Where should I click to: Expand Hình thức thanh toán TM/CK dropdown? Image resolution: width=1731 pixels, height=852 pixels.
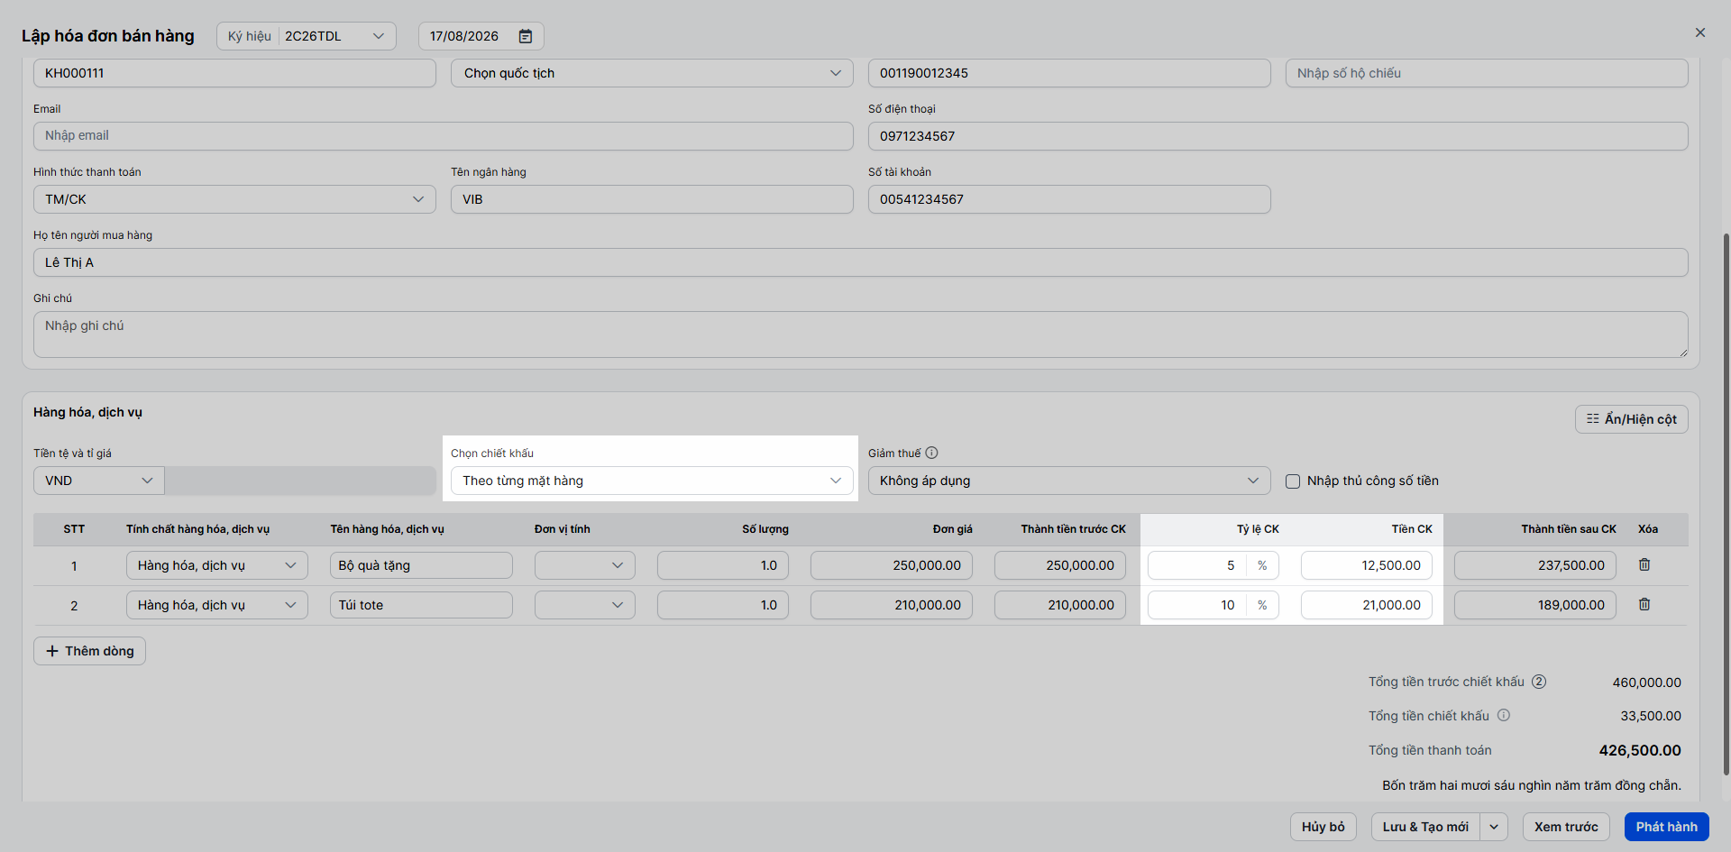point(234,199)
